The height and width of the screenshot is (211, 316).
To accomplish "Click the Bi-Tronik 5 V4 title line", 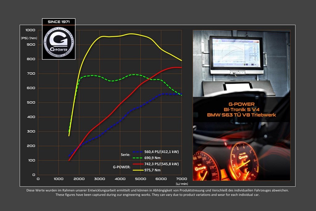I will pyautogui.click(x=241, y=110).
